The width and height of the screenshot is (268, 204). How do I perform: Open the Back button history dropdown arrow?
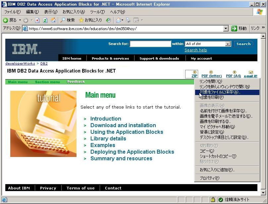point(20,20)
